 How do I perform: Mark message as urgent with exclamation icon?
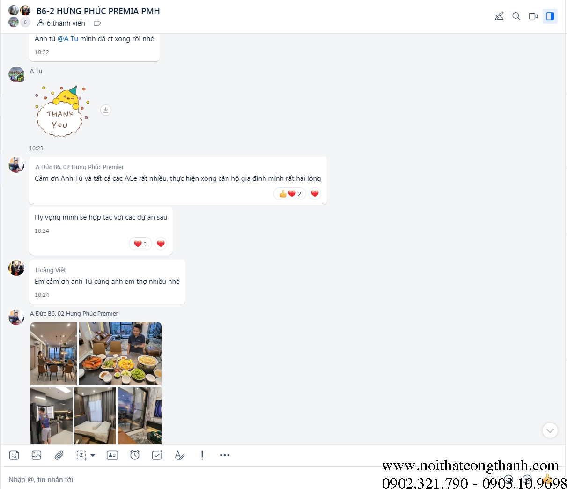pos(202,455)
